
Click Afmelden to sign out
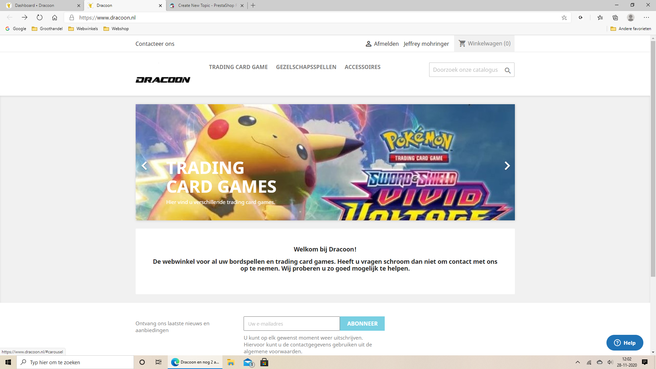tap(386, 44)
